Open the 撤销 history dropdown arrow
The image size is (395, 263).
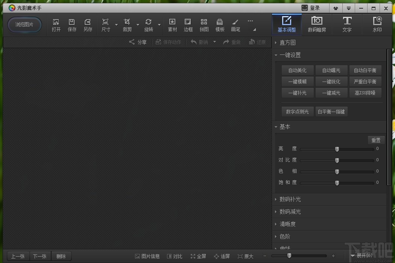tap(215, 42)
